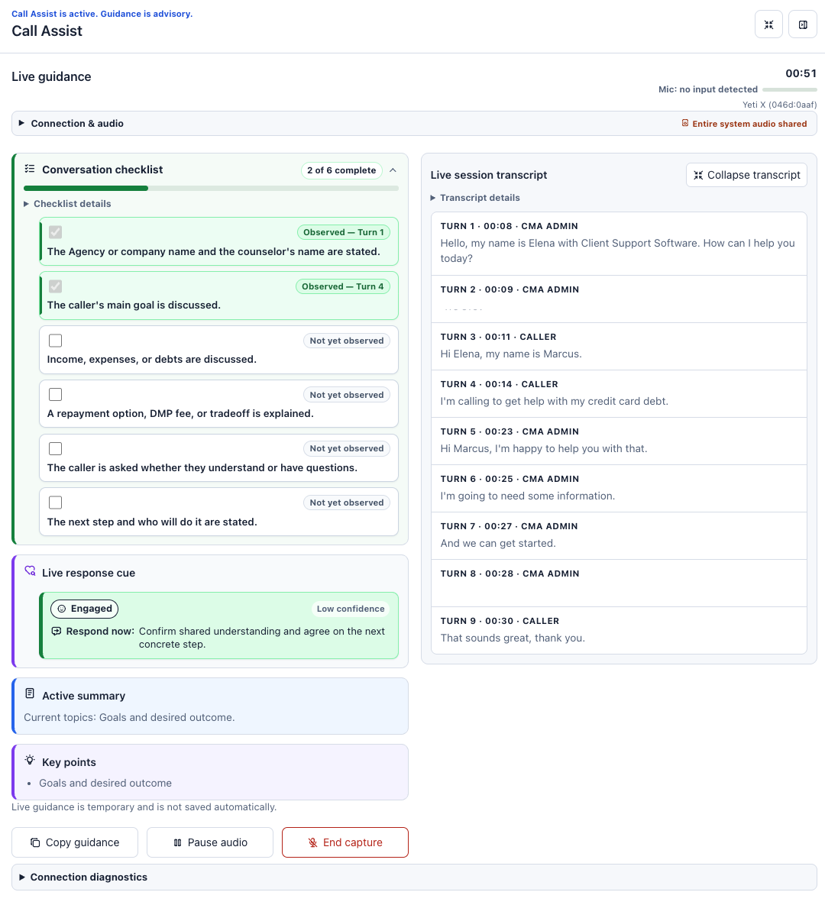Pause audio capture
825x905 pixels.
210,842
